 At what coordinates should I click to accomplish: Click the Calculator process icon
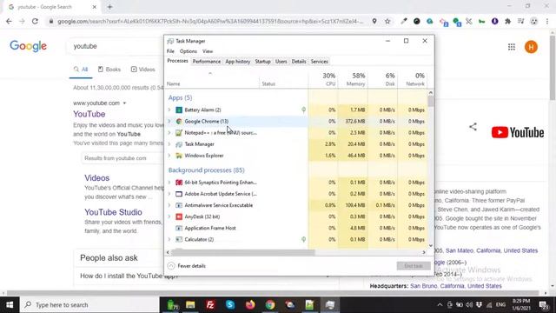pyautogui.click(x=179, y=239)
